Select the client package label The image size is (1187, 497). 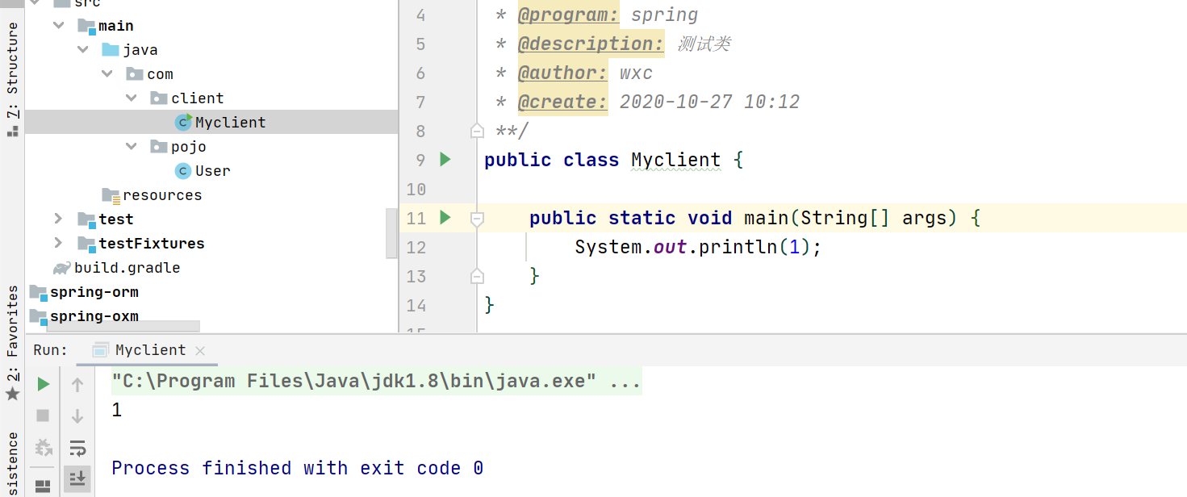click(x=198, y=98)
